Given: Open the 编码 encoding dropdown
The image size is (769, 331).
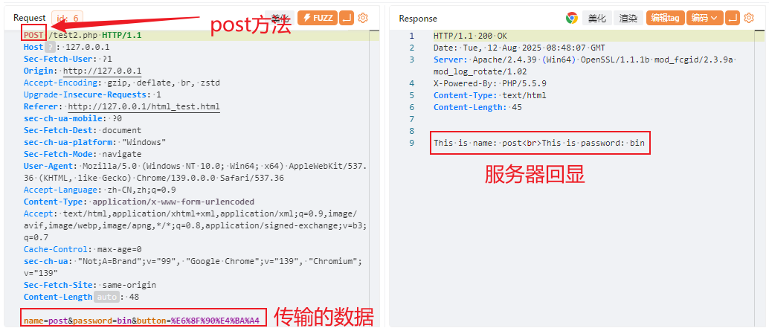Looking at the screenshot, I should (x=704, y=18).
